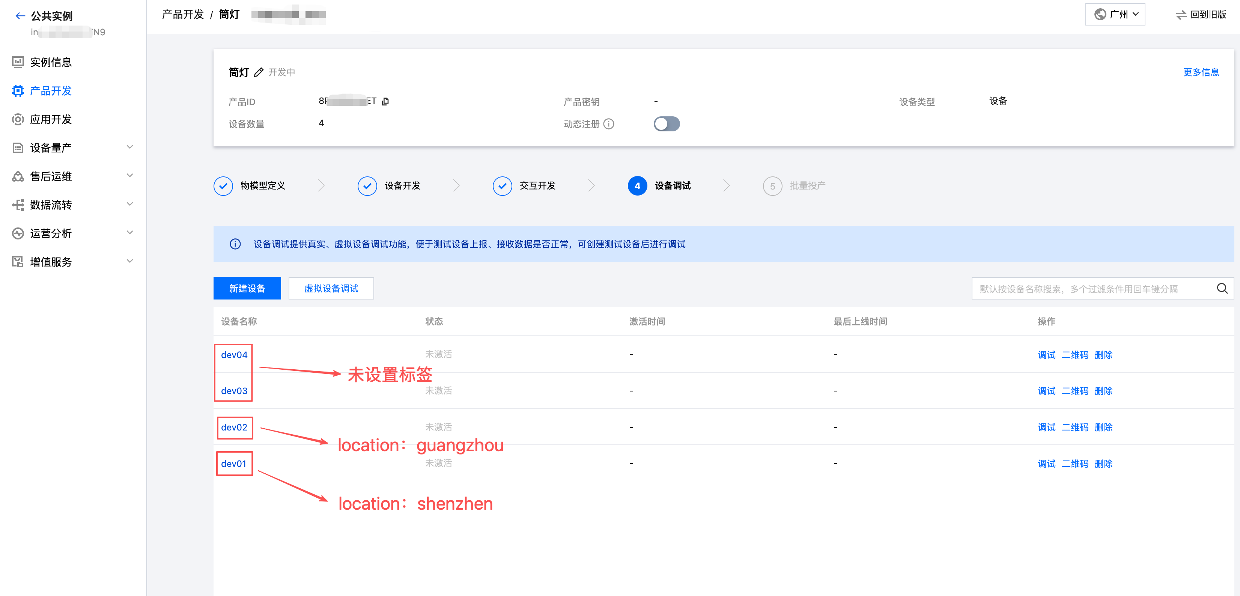Image resolution: width=1240 pixels, height=596 pixels.
Task: Copy the product ID with copy icon
Action: pos(385,102)
